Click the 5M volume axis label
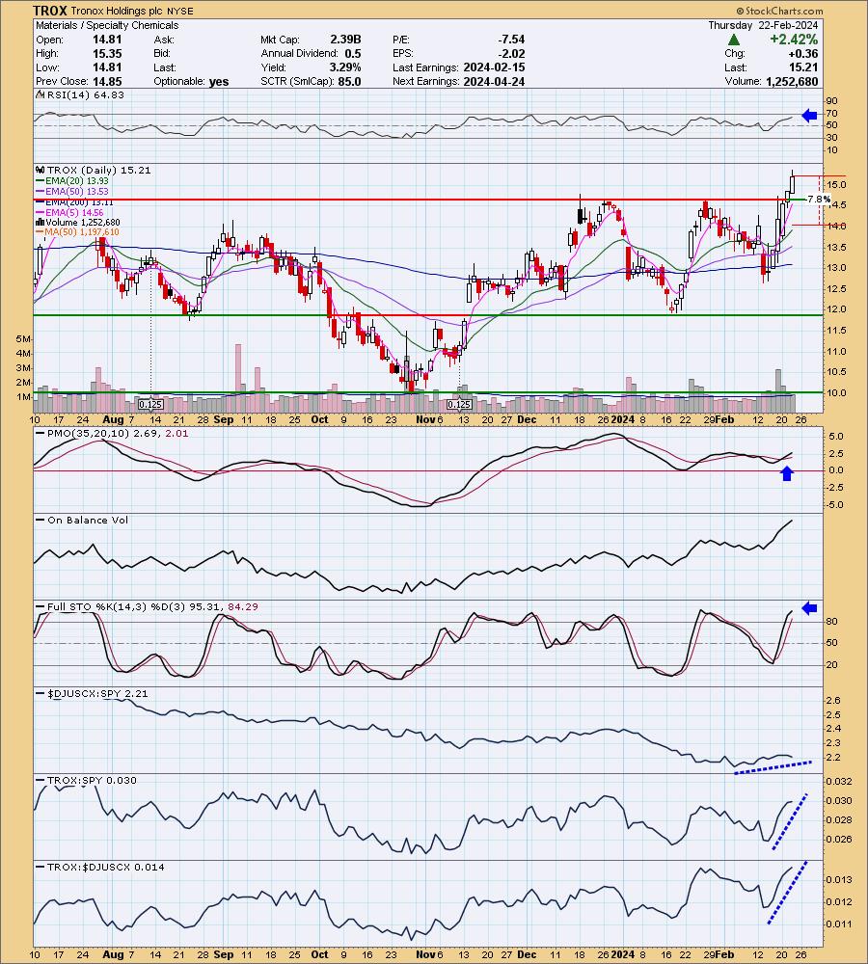Image resolution: width=868 pixels, height=964 pixels. tap(23, 338)
